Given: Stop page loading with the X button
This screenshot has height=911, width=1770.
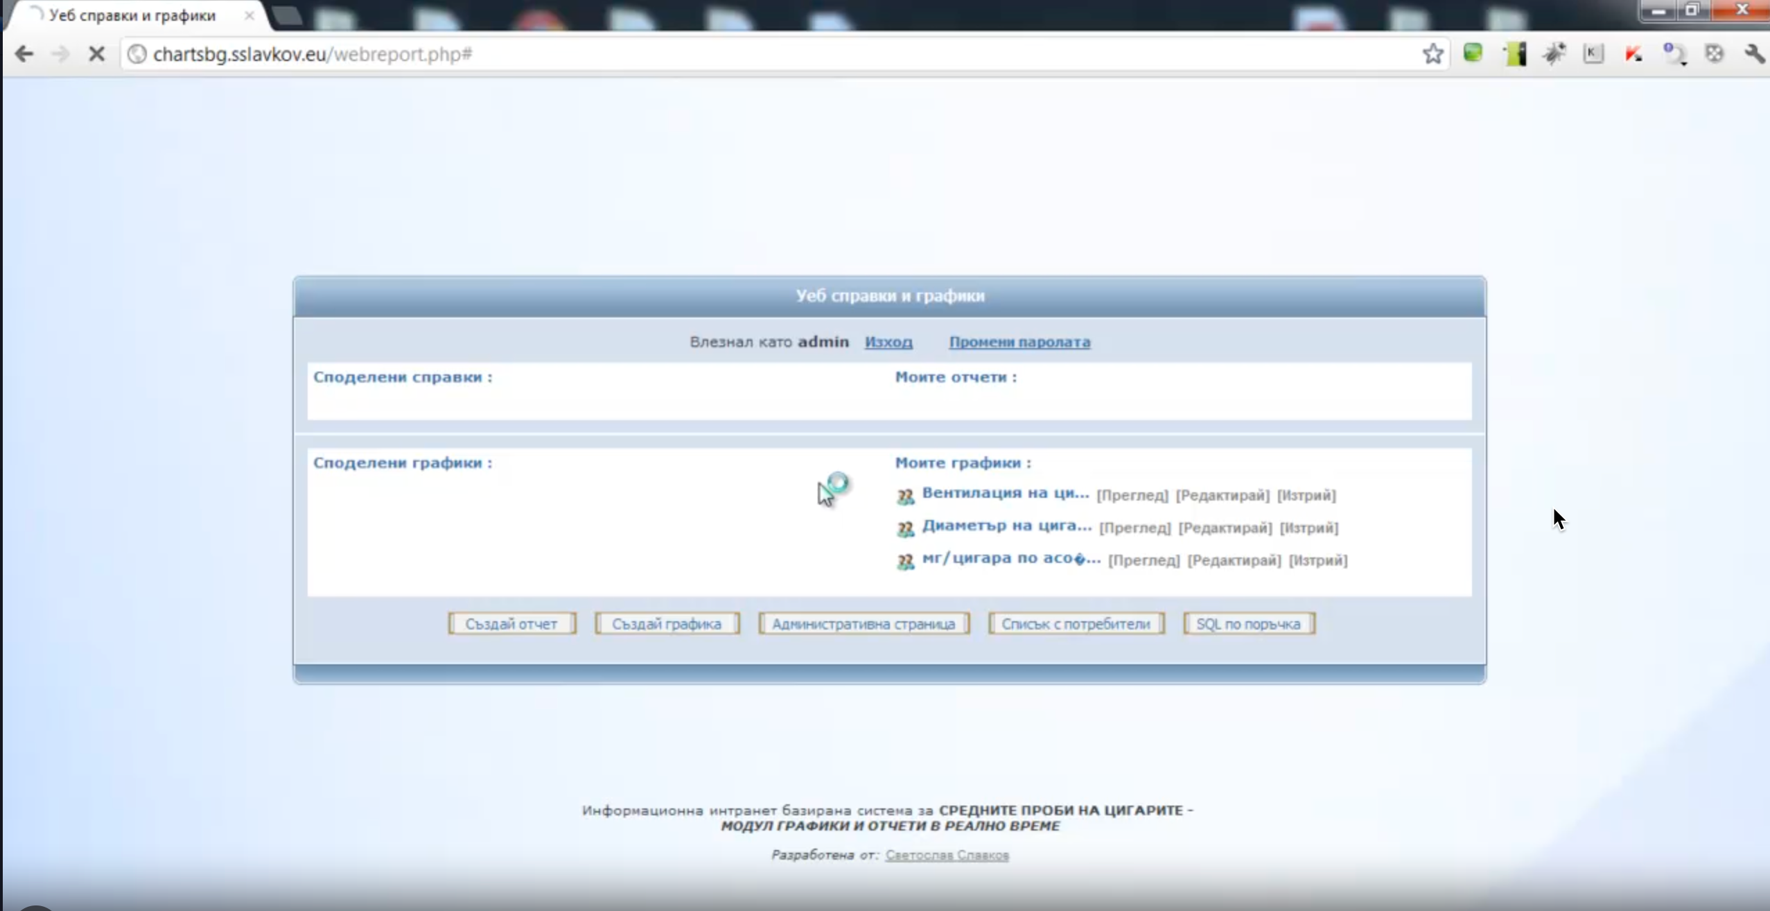Looking at the screenshot, I should pyautogui.click(x=97, y=54).
